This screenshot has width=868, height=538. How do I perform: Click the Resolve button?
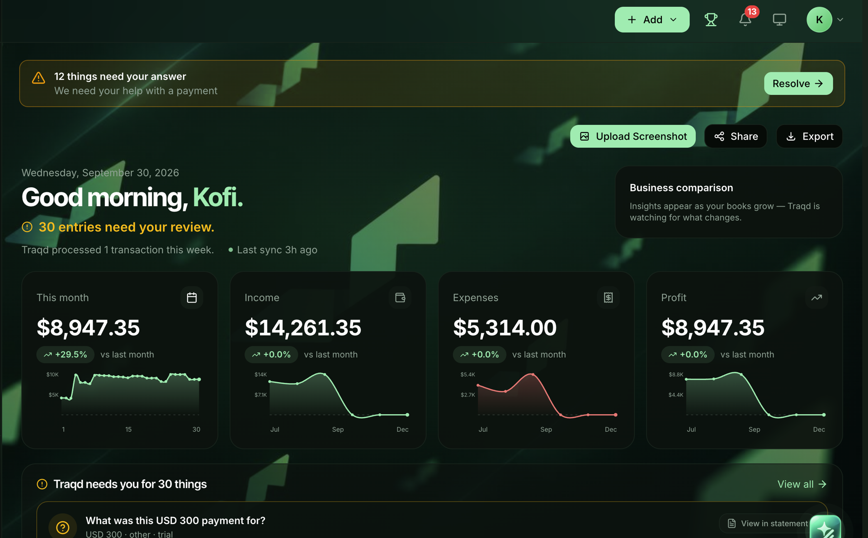pyautogui.click(x=798, y=84)
